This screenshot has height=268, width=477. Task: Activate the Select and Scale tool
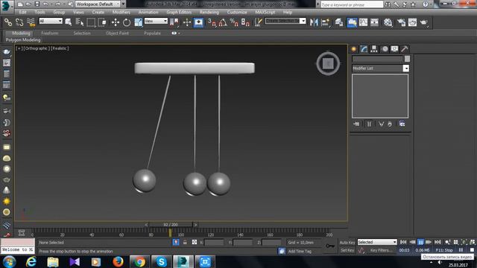pos(138,22)
